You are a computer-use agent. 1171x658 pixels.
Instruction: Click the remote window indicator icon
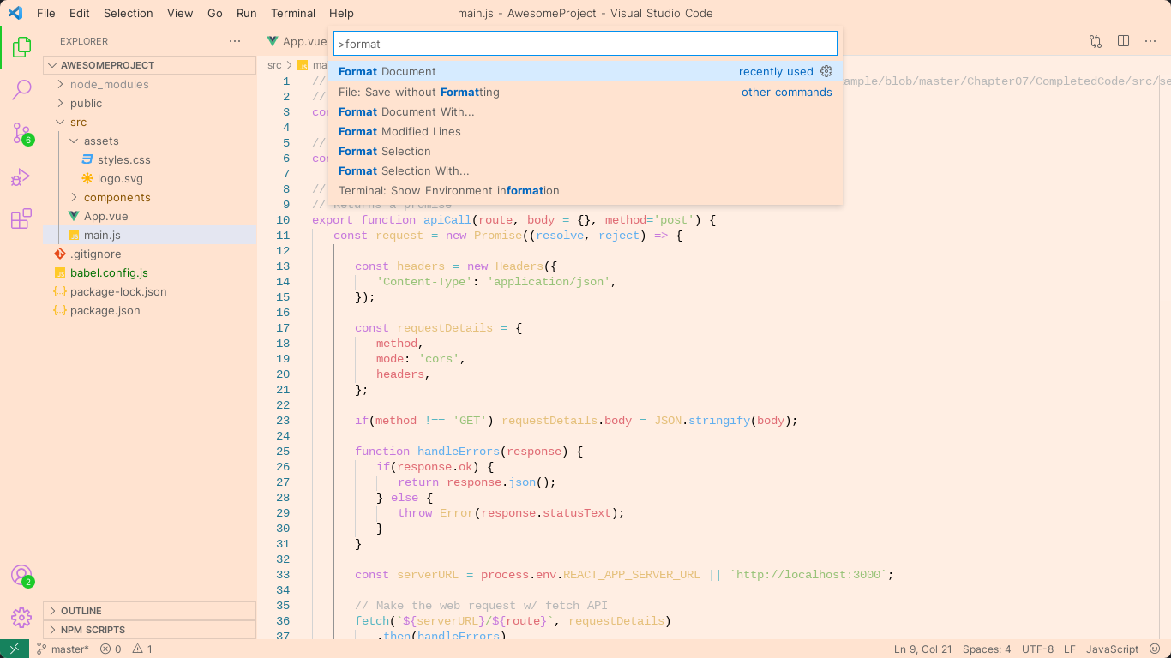pos(15,649)
